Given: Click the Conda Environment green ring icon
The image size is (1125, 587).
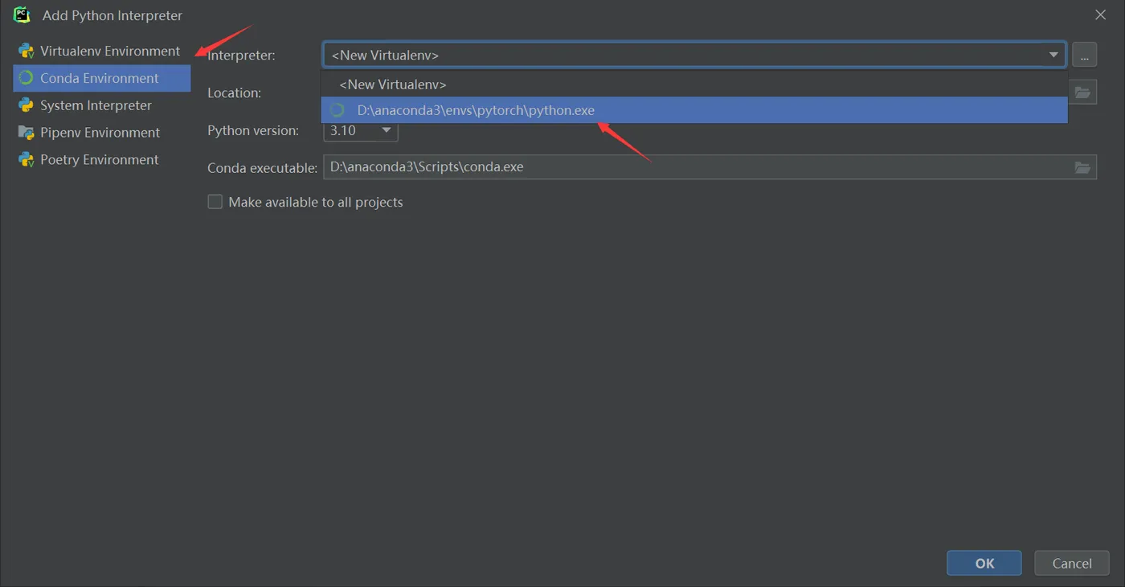Looking at the screenshot, I should click(26, 78).
